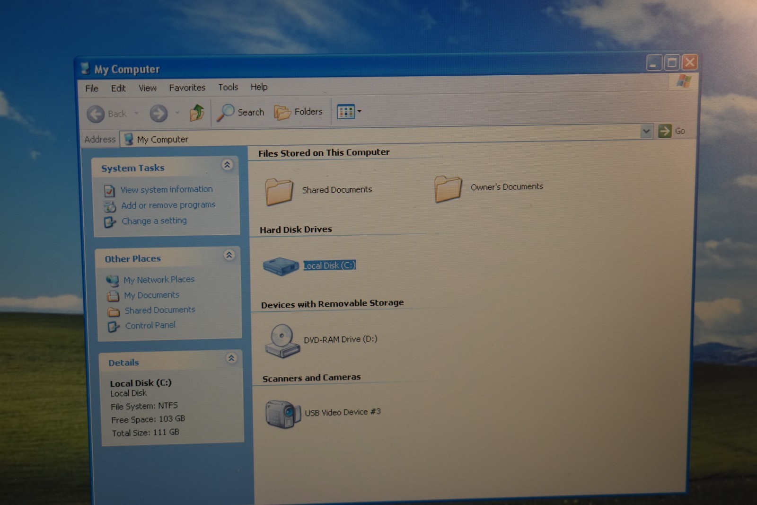Click the Go button

tap(671, 131)
